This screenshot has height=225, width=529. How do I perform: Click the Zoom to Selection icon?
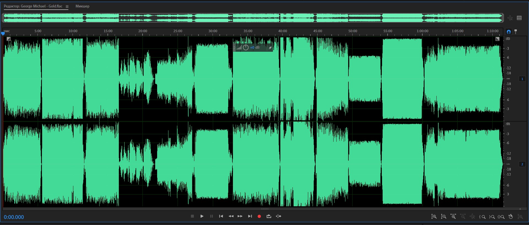(x=501, y=217)
